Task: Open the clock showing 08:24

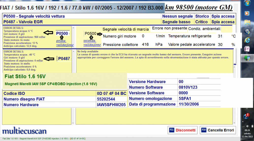Action: click(x=247, y=130)
